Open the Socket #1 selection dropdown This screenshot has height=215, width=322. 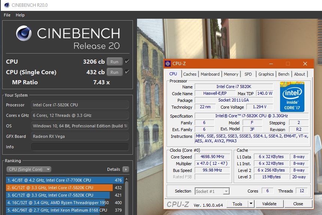[212, 191]
